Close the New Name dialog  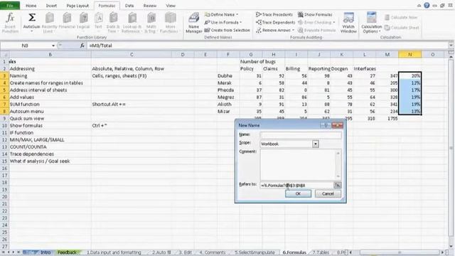coord(337,125)
